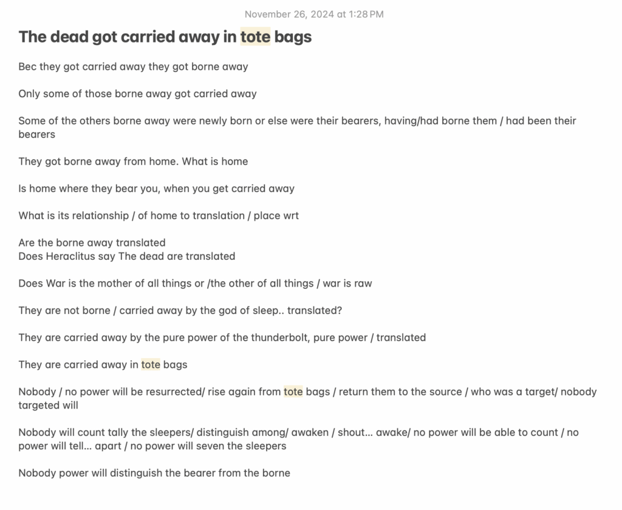This screenshot has height=510, width=622.
Task: Place cursor in the "god of sleep" line
Action: 180,310
